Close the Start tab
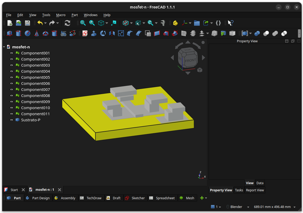Viewport: 303px width, 213px height. point(23,190)
